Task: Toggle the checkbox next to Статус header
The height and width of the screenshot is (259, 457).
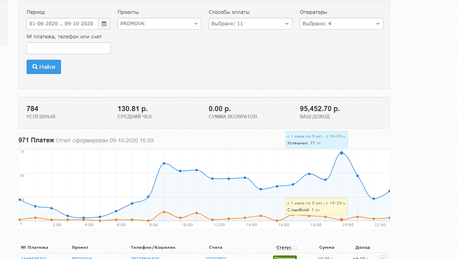Action: (295, 248)
